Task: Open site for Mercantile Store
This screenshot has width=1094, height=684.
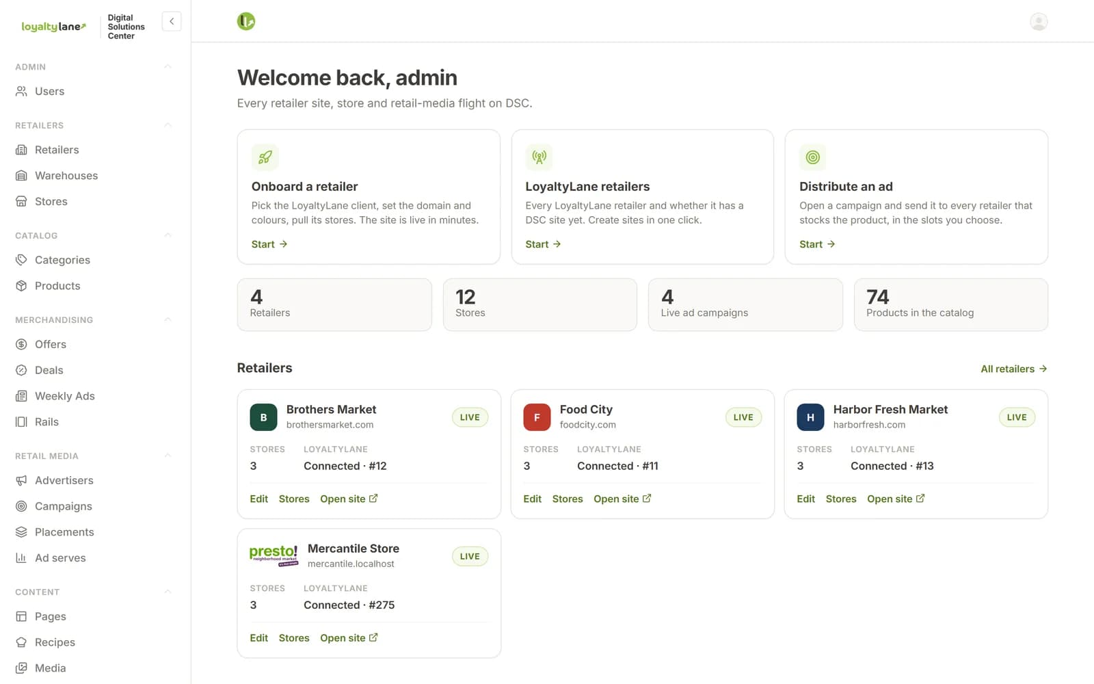Action: (x=349, y=637)
